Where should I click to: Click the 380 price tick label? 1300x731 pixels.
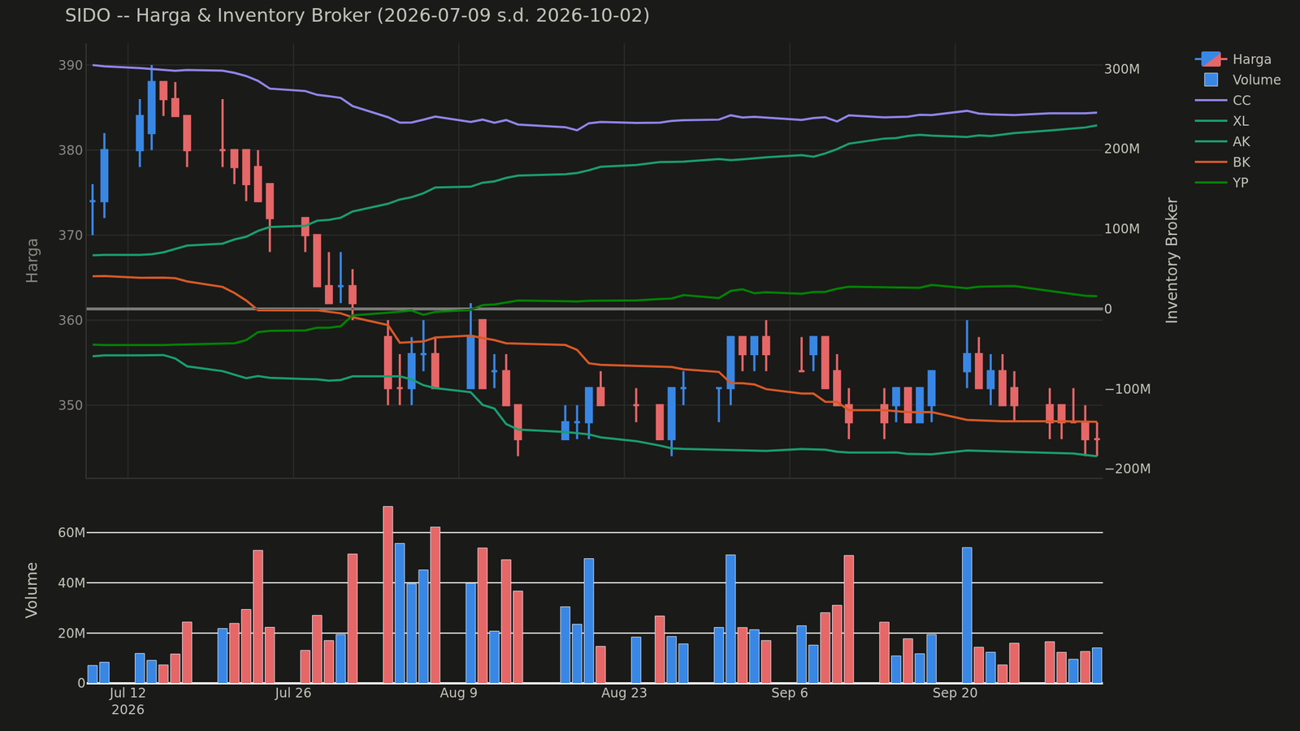click(x=71, y=150)
